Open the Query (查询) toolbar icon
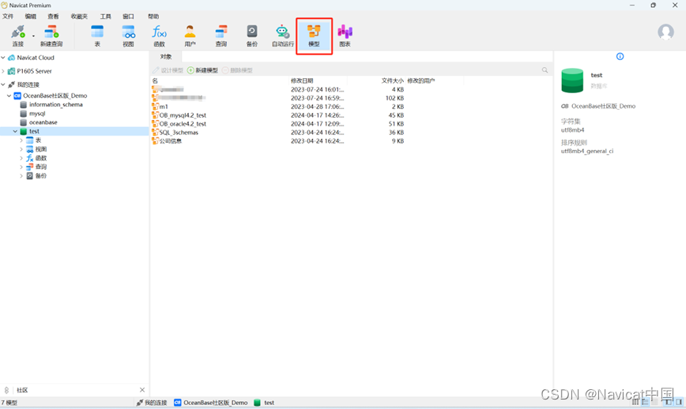 point(221,36)
